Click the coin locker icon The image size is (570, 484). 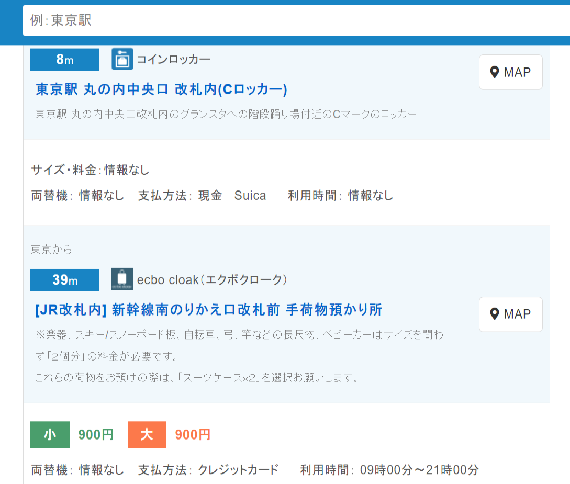pyautogui.click(x=122, y=59)
